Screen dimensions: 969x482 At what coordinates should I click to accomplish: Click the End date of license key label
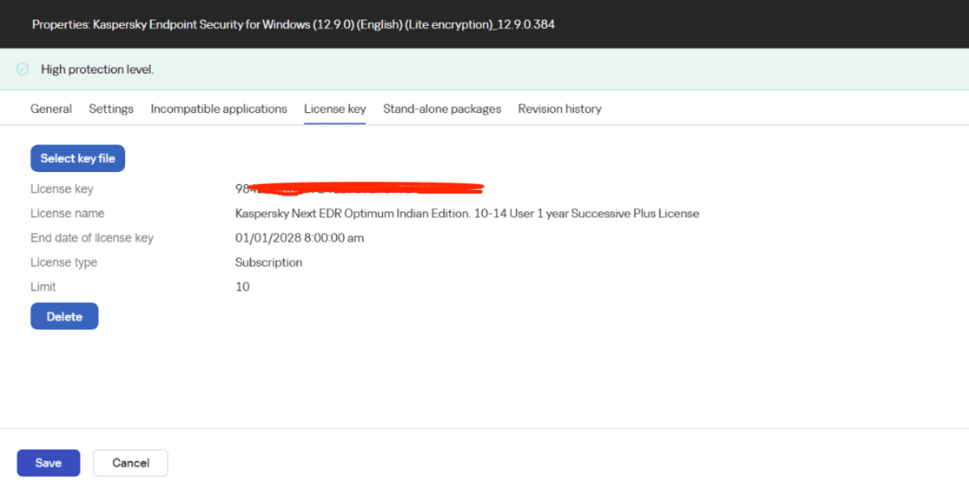click(x=92, y=237)
